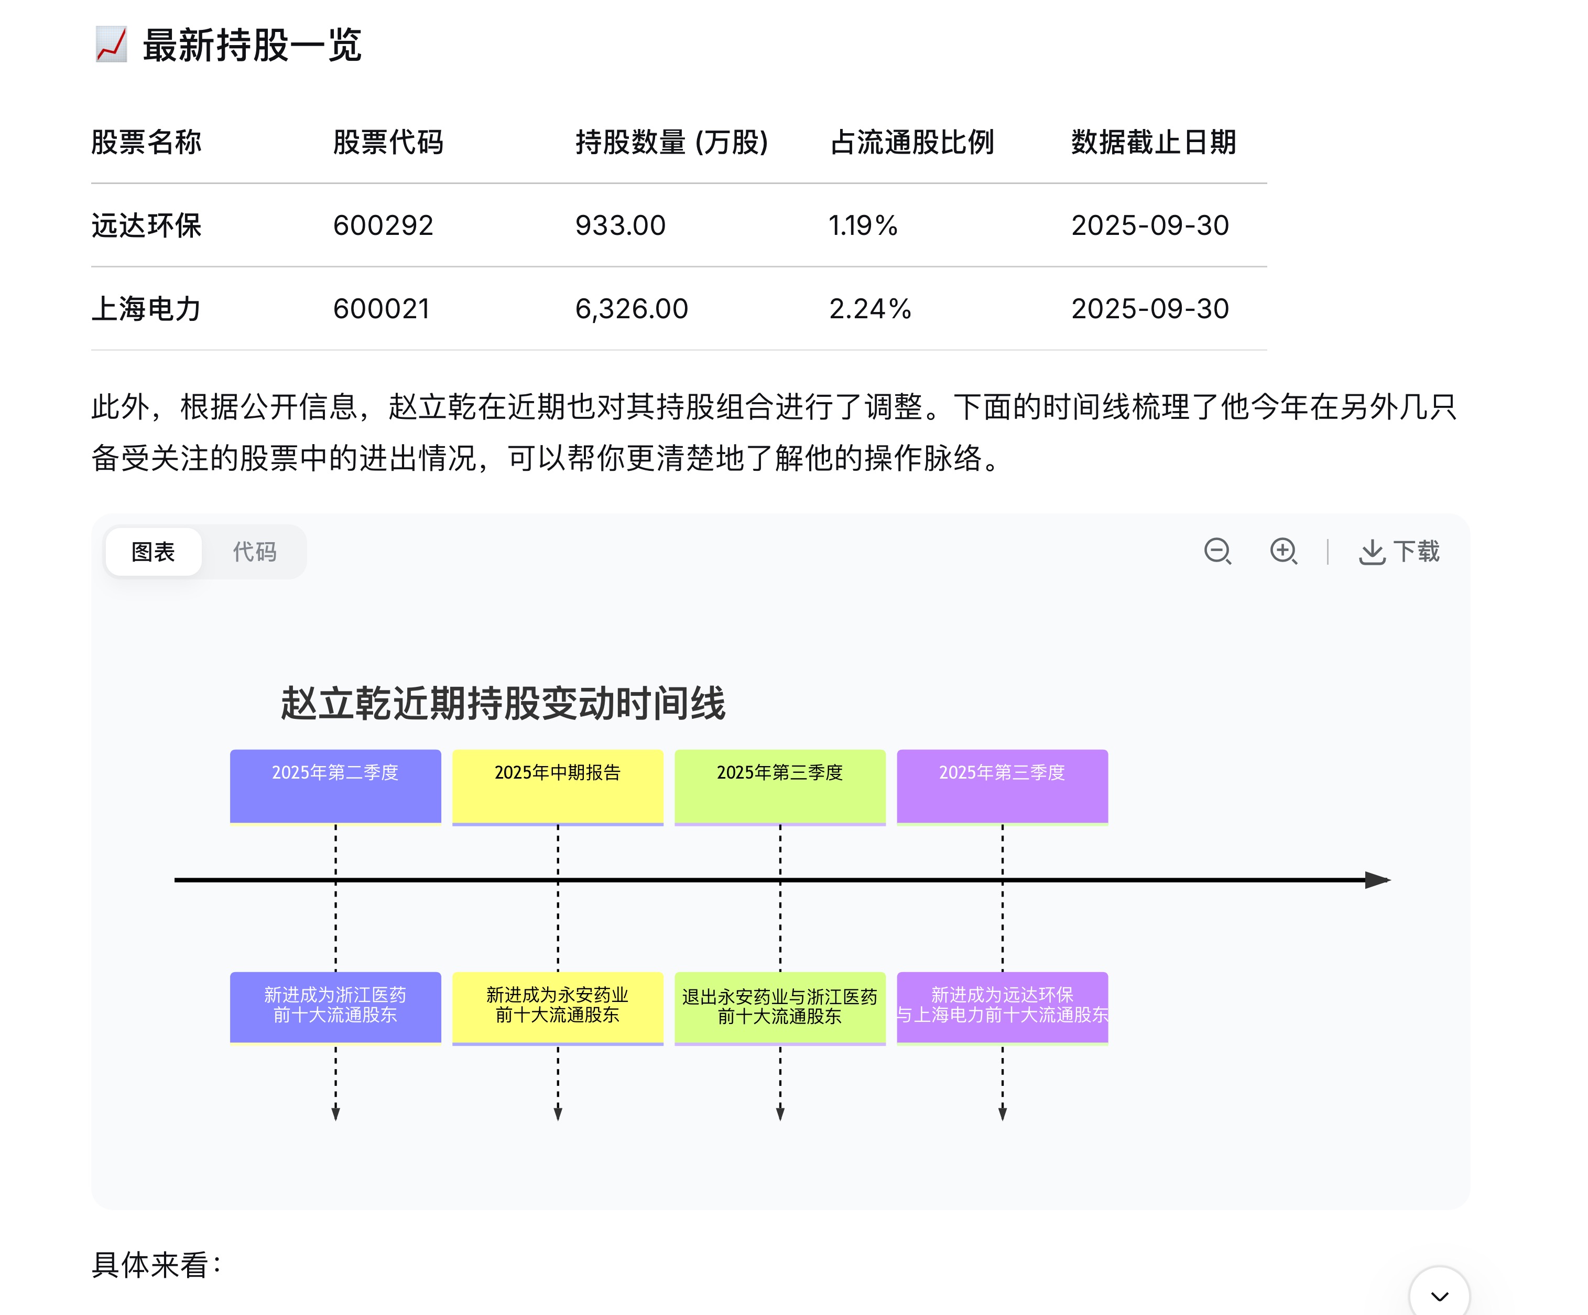Click the blue 2025年第二季度 timeline box
Screen dimensions: 1588x1315
[x=335, y=785]
